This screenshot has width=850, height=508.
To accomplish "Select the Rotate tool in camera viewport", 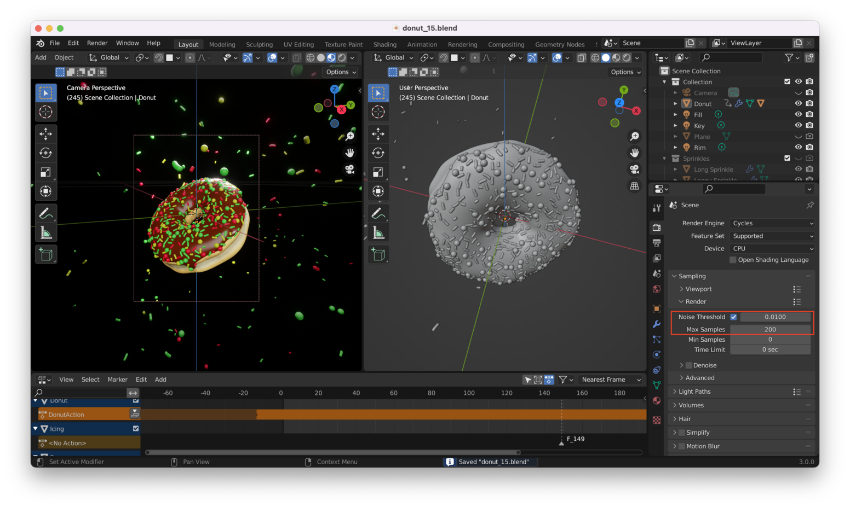I will coord(46,153).
